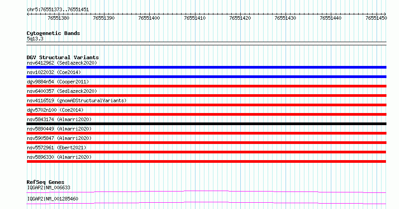Select ruler tick label 76551380

[x=58, y=18]
